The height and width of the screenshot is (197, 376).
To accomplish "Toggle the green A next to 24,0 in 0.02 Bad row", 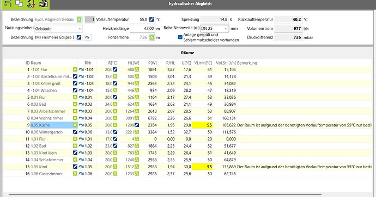I will 115,104.
